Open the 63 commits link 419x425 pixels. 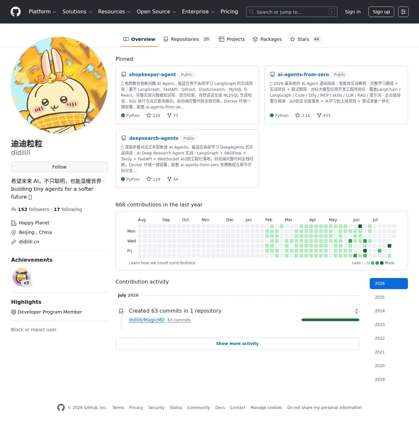[x=179, y=320]
